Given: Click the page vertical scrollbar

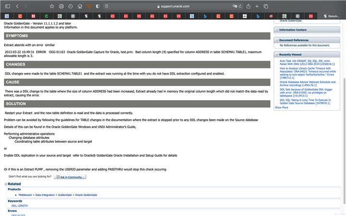Looking at the screenshot, I should [x=344, y=141].
